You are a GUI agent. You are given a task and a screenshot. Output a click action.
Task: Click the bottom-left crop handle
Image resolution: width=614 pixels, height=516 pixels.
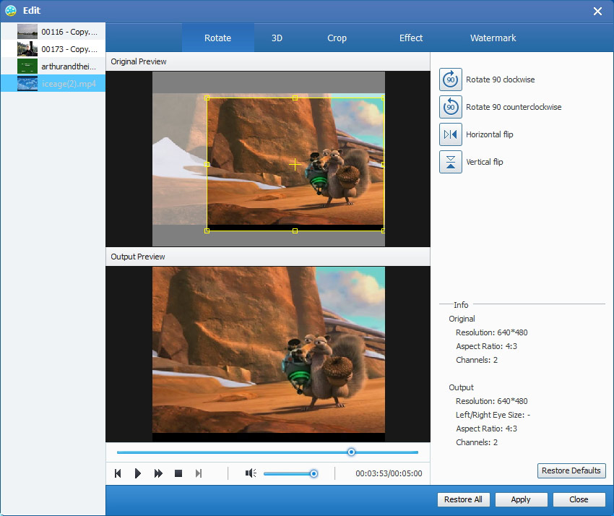click(x=207, y=231)
